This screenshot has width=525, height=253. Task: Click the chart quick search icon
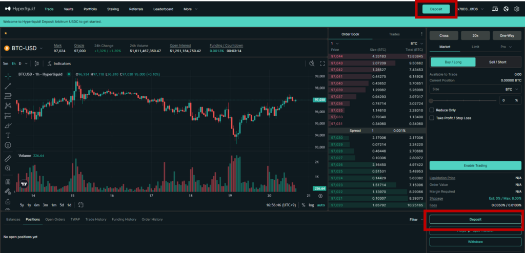(312, 64)
